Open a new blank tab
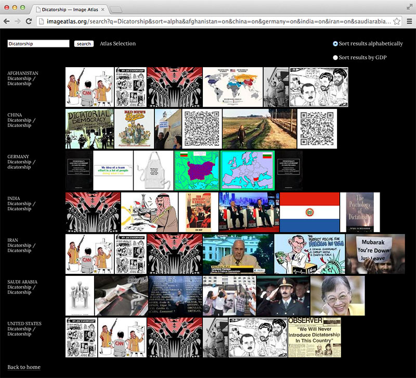Image resolution: width=416 pixels, height=378 pixels. (116, 10)
